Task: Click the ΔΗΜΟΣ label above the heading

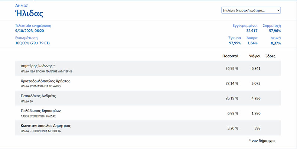Action: pyautogui.click(x=21, y=6)
